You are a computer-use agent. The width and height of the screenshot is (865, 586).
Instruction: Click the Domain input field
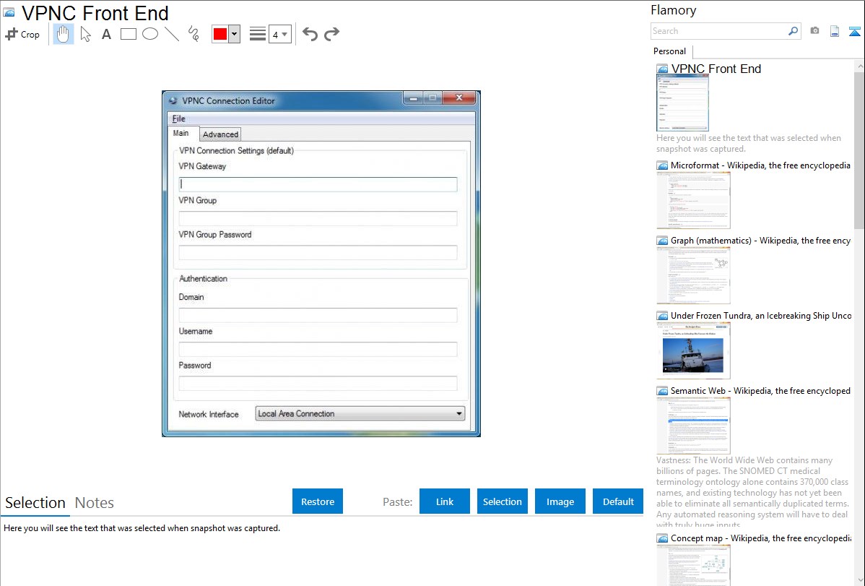318,315
